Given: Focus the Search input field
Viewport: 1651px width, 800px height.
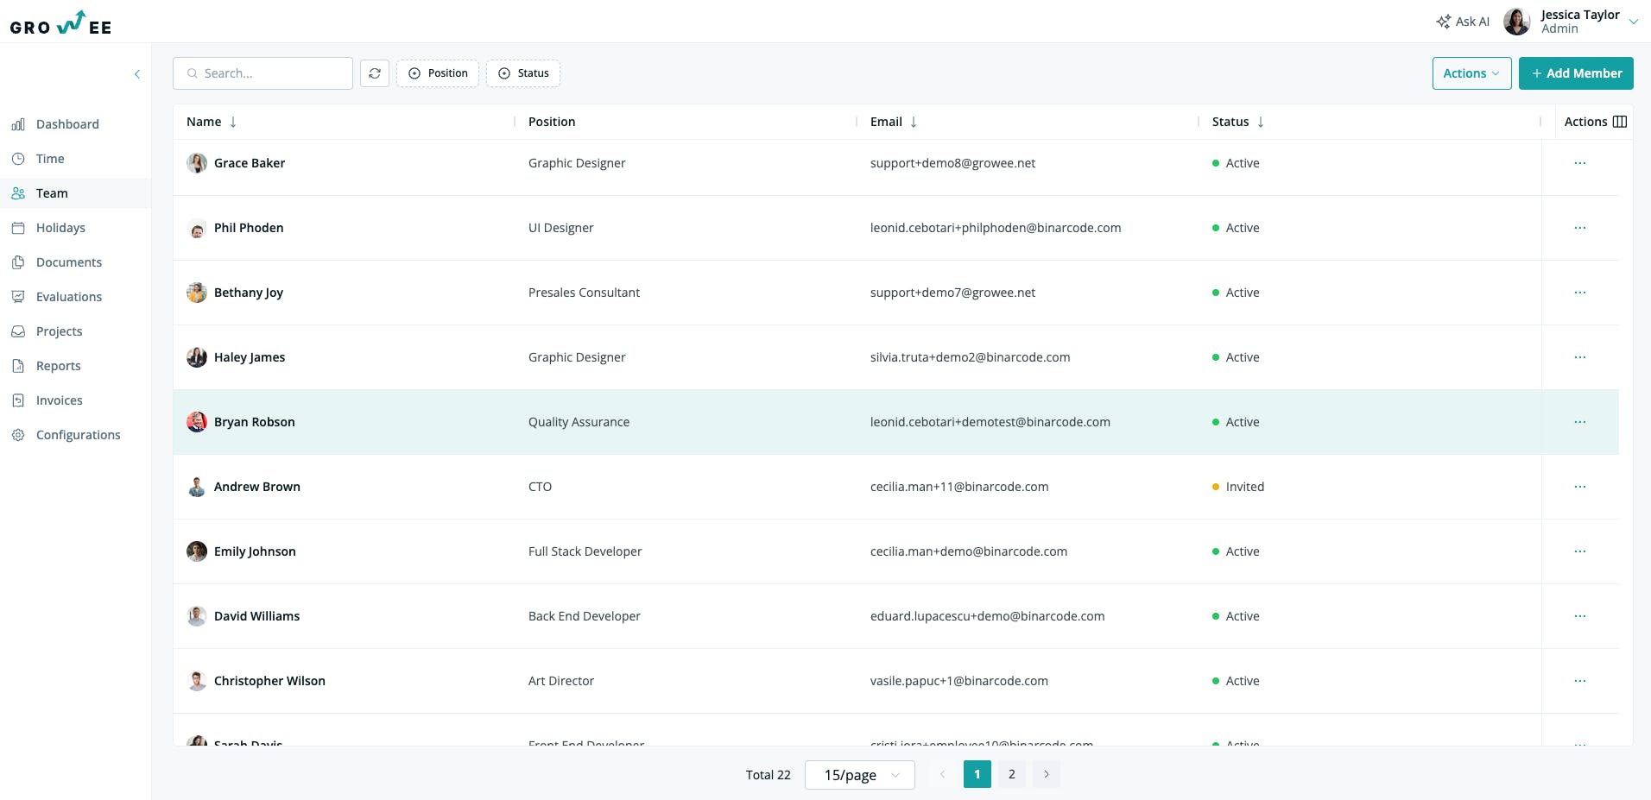Looking at the screenshot, I should click(263, 73).
